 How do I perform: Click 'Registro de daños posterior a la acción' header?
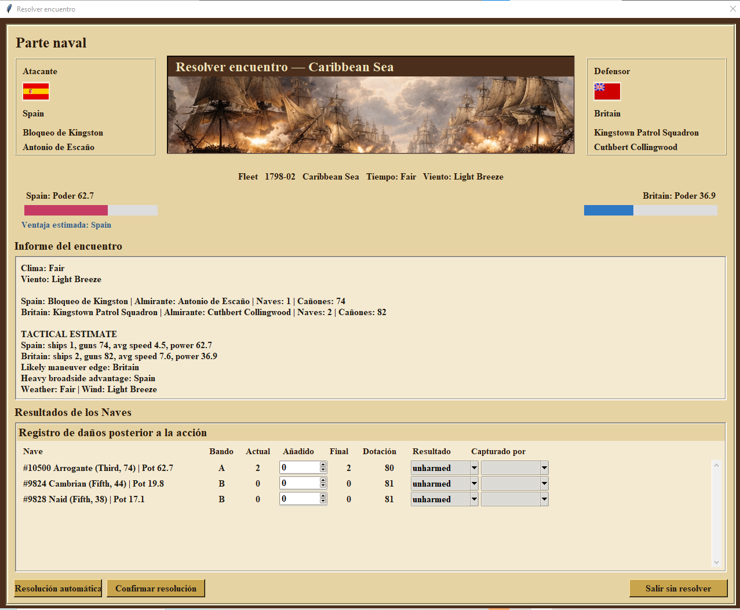[x=112, y=433]
